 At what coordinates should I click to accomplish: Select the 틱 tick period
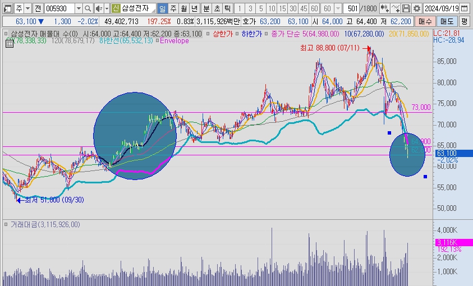[227, 8]
